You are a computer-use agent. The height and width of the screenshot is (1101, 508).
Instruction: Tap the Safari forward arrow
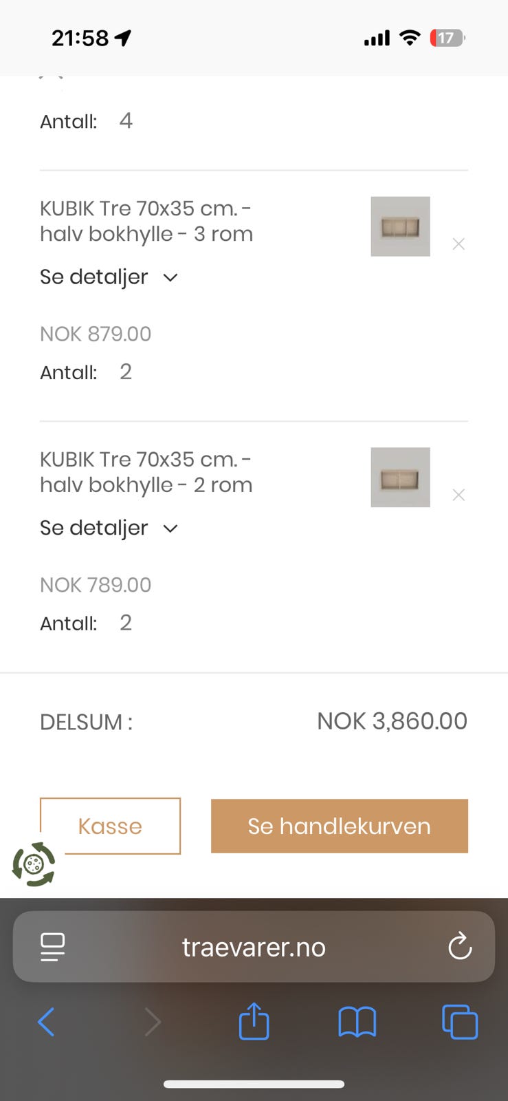coord(153,1022)
